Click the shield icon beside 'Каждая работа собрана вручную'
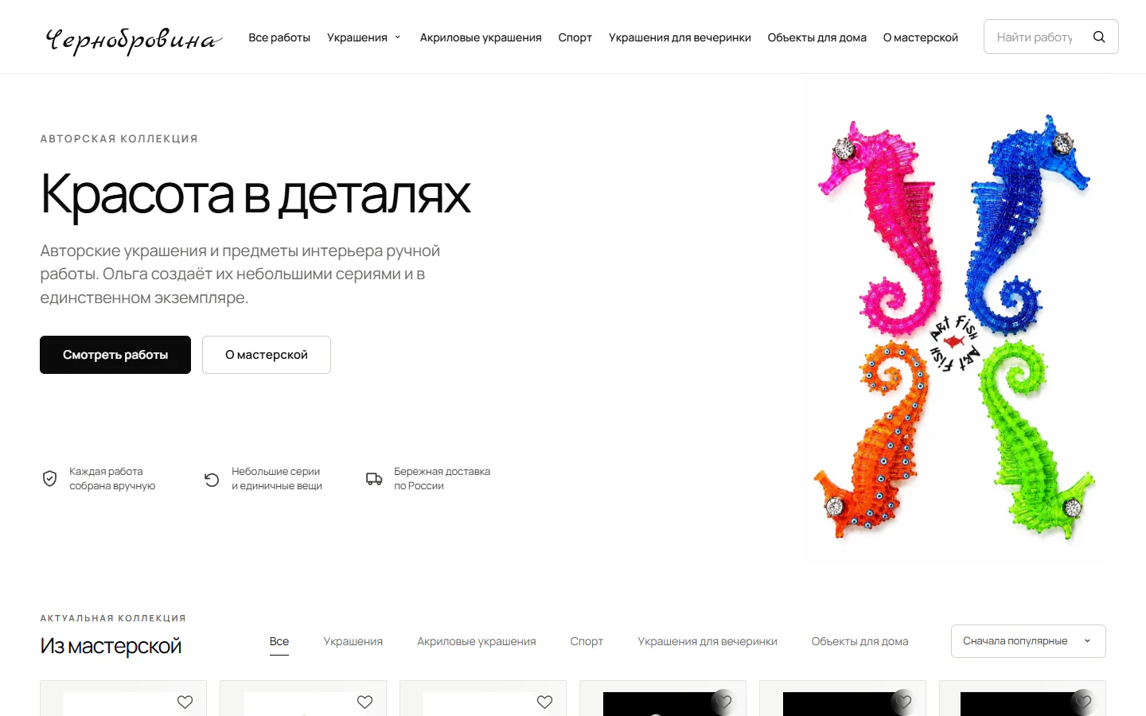 [x=49, y=478]
